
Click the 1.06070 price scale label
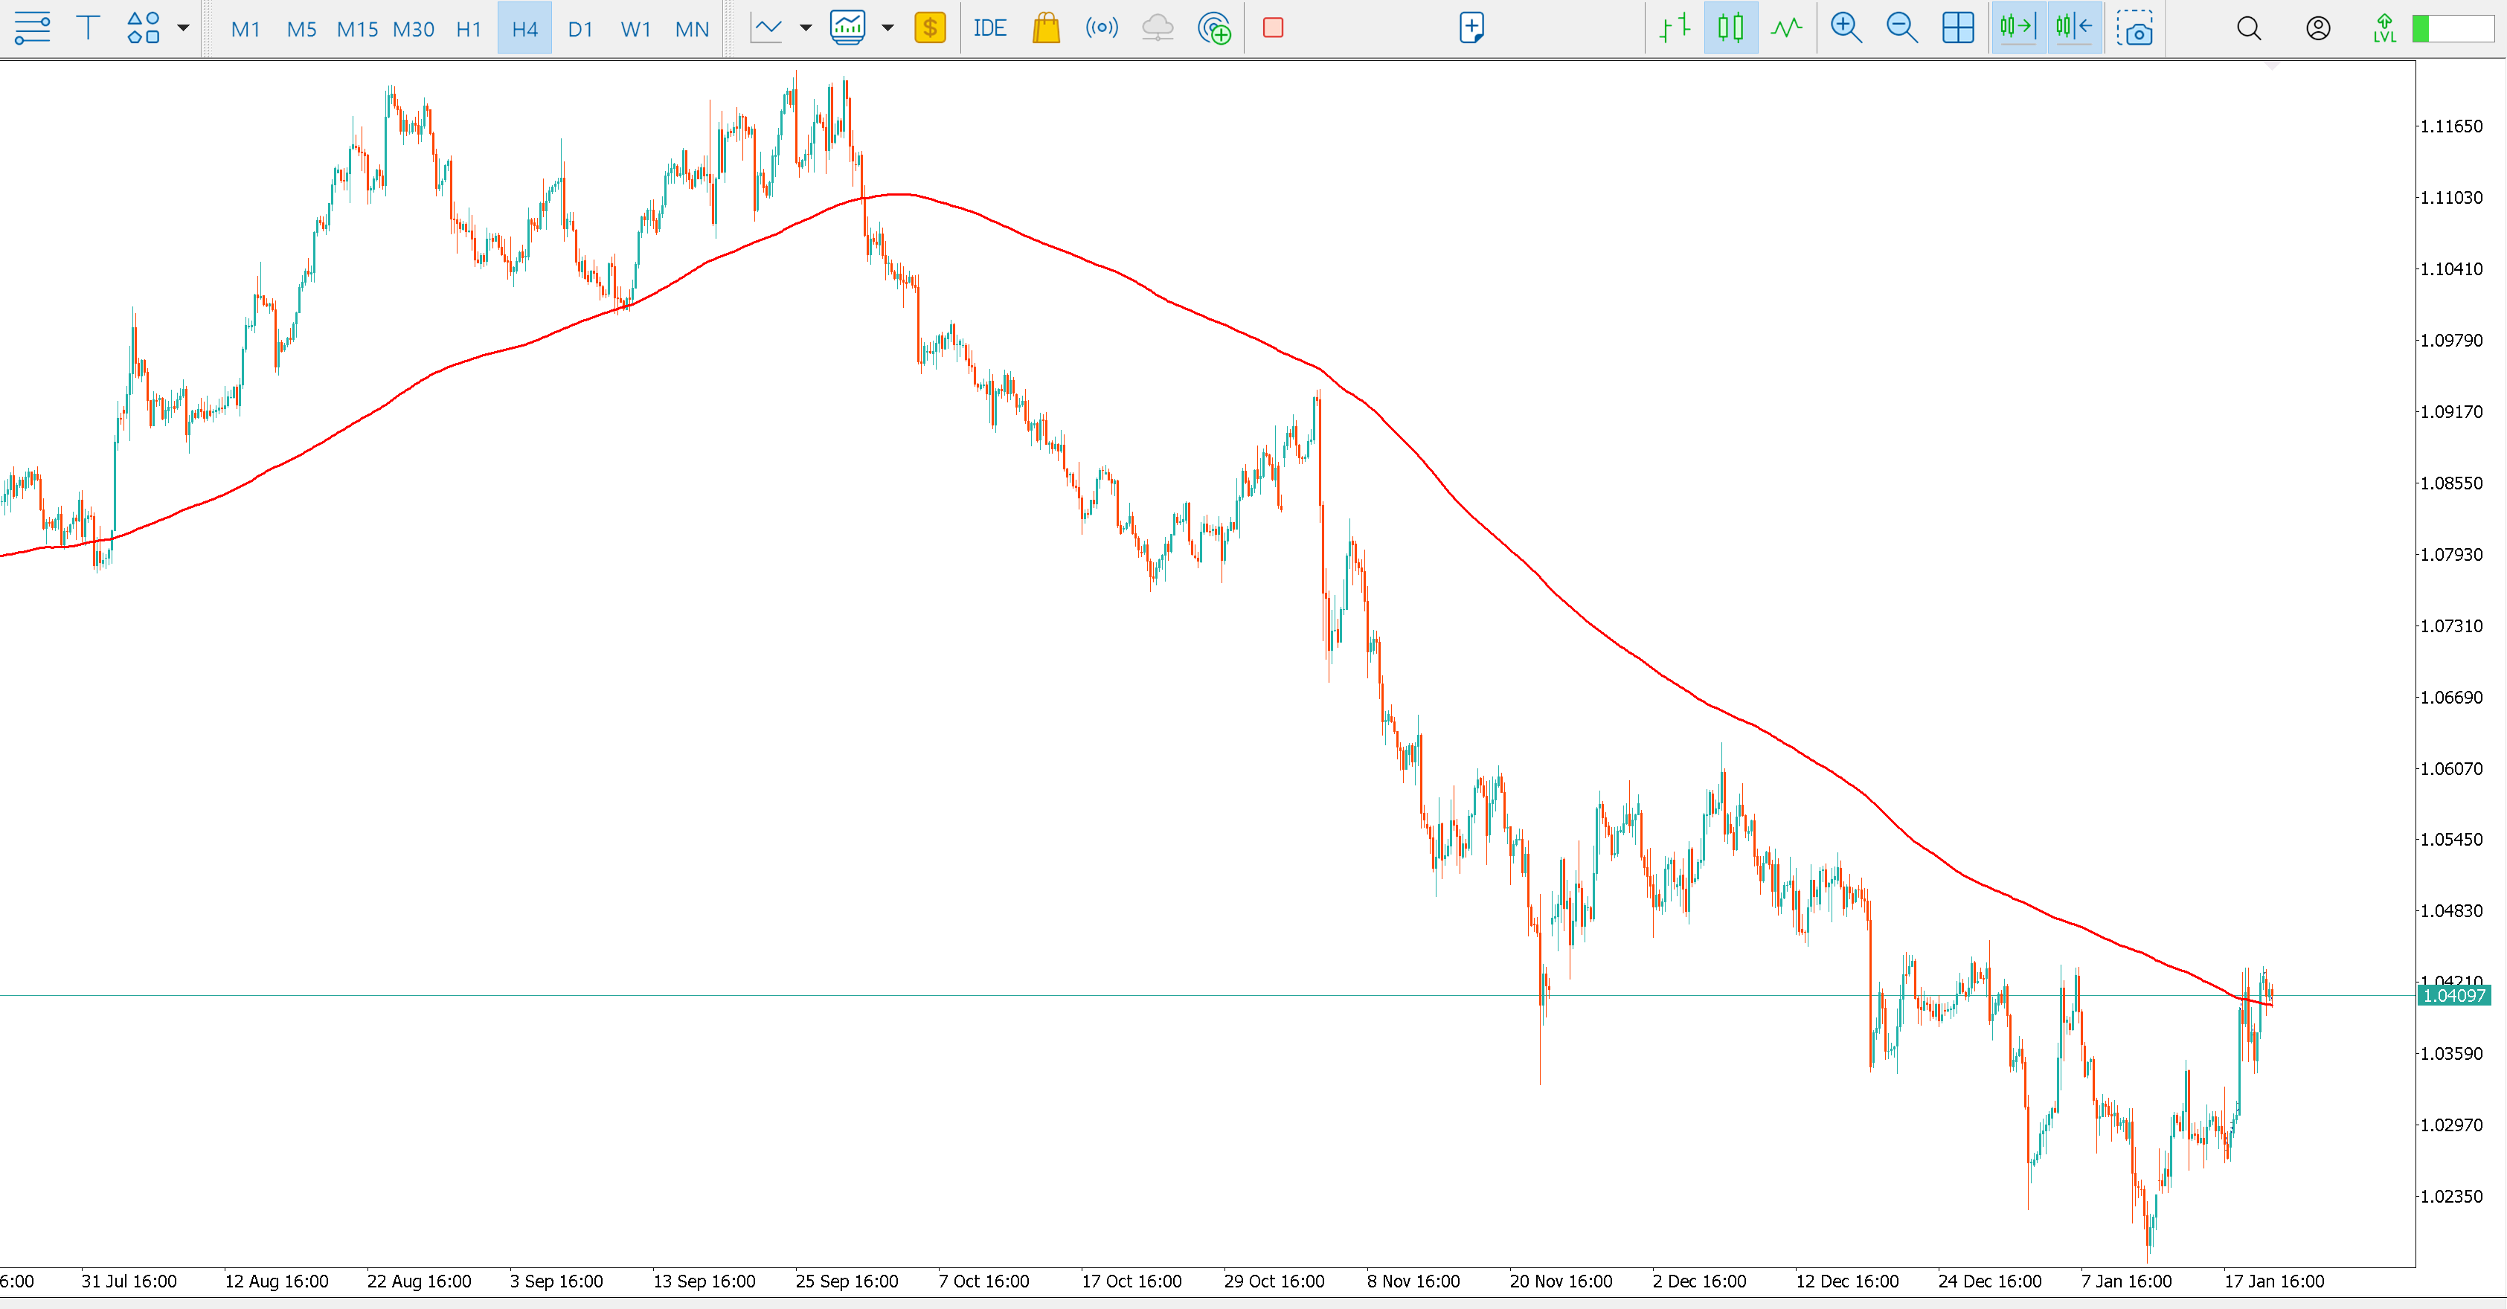(x=2451, y=769)
